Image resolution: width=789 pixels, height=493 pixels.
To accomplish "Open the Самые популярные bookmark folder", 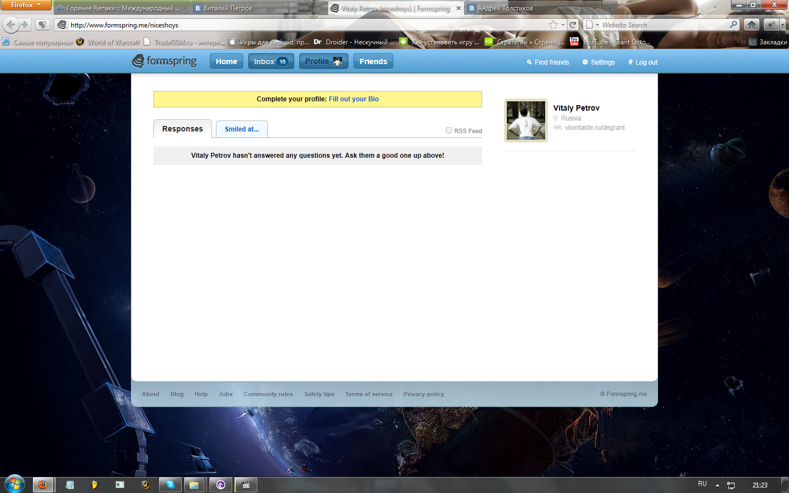I will click(x=37, y=42).
